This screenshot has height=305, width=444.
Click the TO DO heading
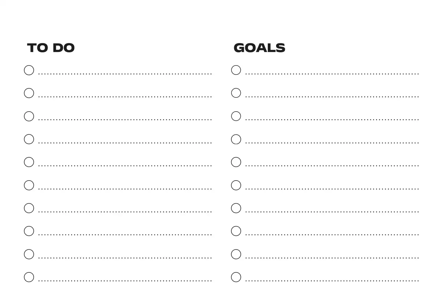(x=51, y=48)
